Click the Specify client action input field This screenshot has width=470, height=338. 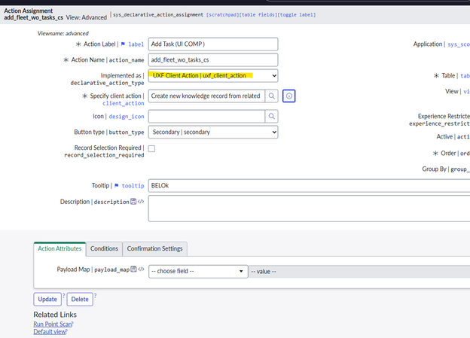206,96
